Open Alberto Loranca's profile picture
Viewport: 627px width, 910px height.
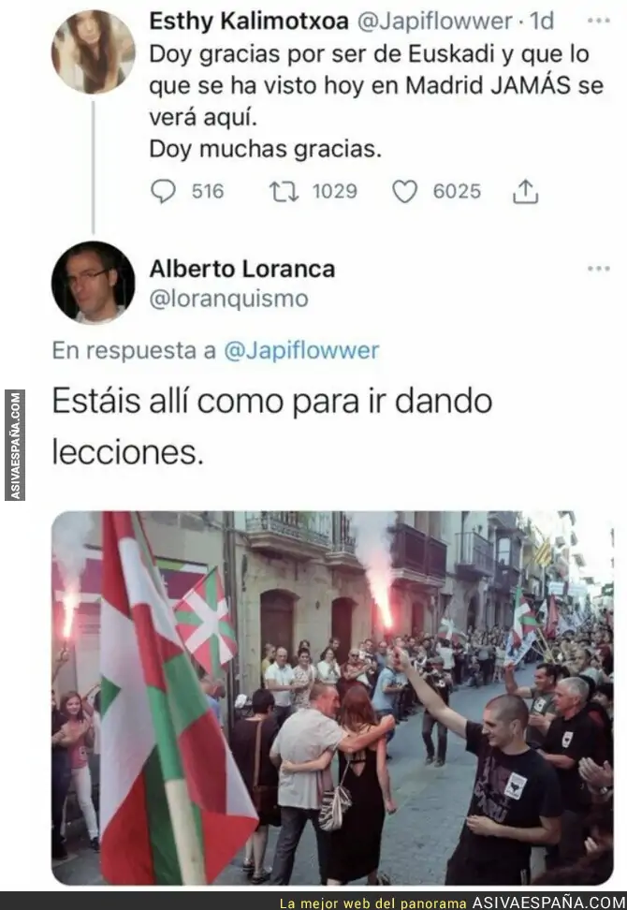(x=93, y=282)
